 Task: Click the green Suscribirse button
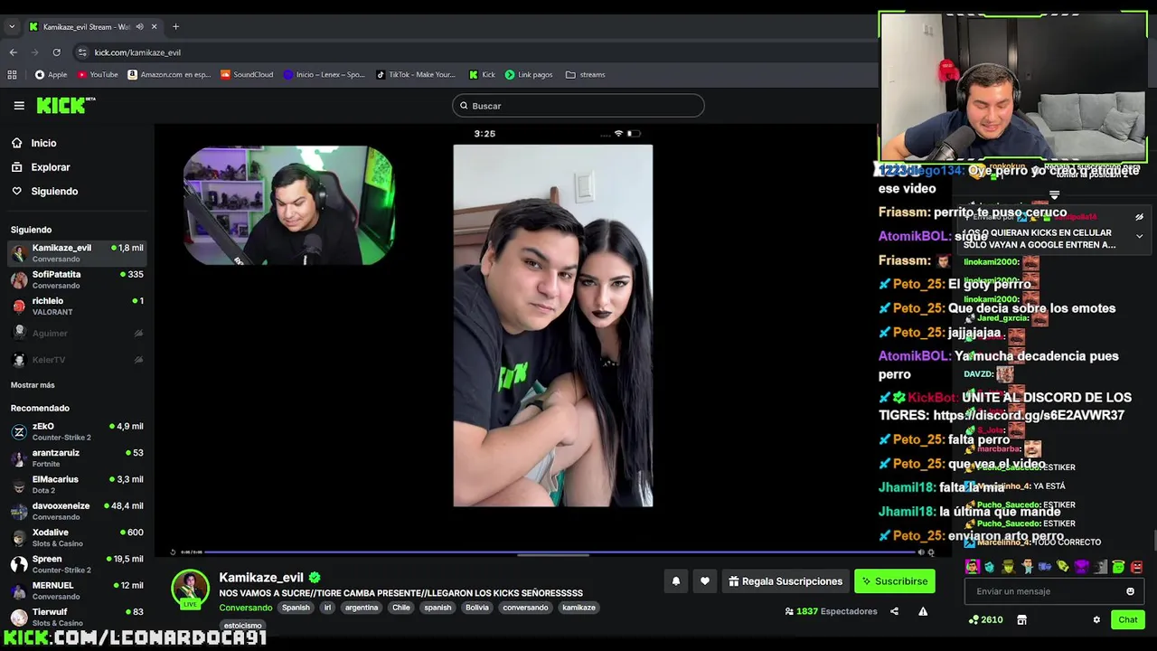click(895, 581)
